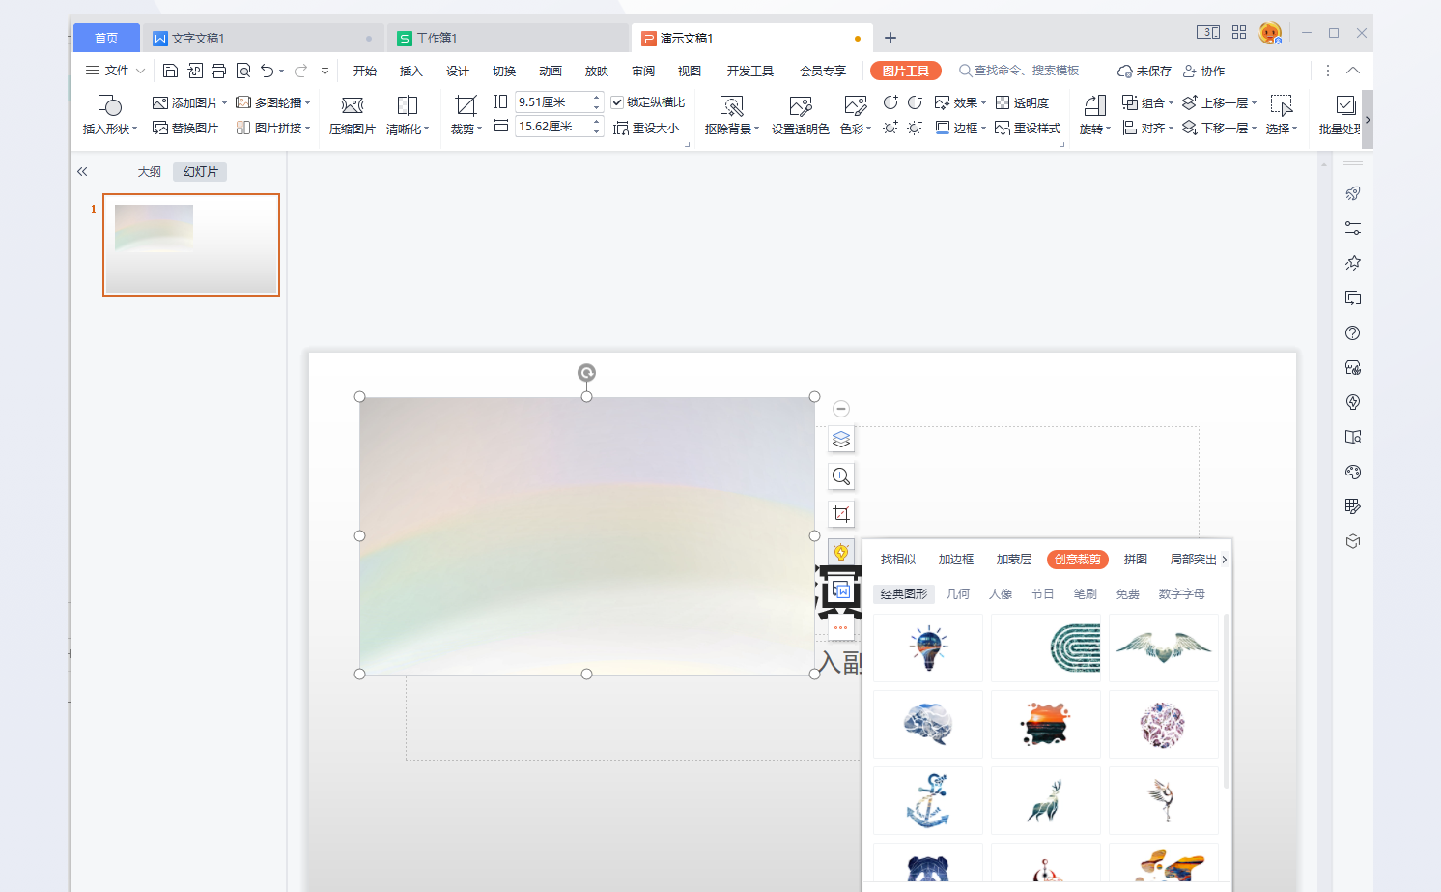
Task: Click the set transparent color (设置透明色) icon
Action: click(800, 105)
